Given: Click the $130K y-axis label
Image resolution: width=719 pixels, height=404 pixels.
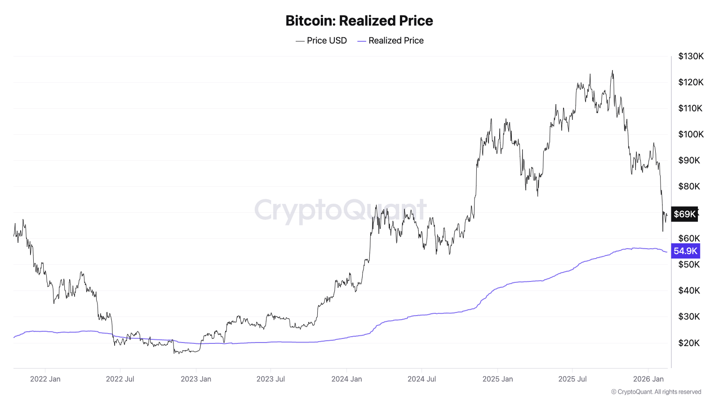Looking at the screenshot, I should tap(691, 56).
